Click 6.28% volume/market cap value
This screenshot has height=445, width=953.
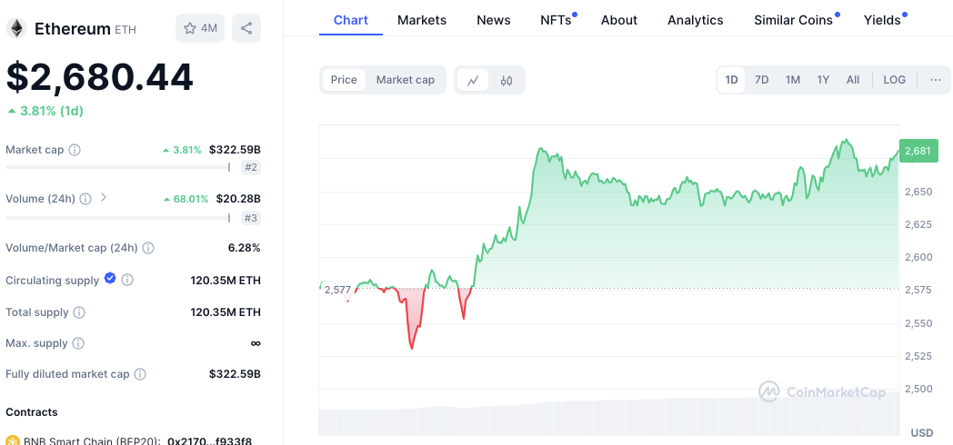coord(244,248)
